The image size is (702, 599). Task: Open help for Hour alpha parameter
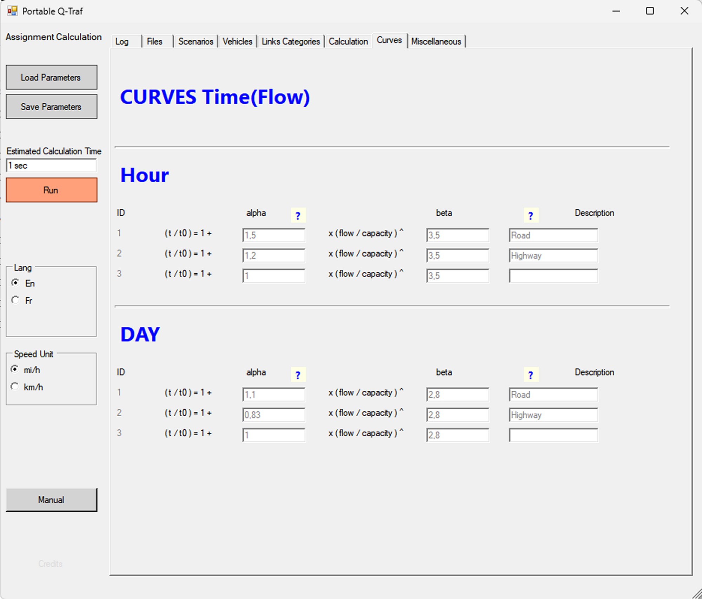tap(298, 215)
